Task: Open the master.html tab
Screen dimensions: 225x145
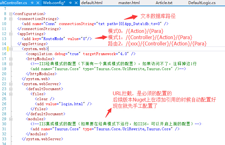Action: 129,3
